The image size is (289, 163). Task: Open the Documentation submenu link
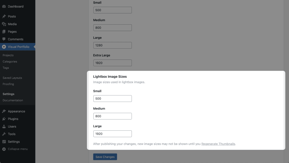tap(13, 100)
